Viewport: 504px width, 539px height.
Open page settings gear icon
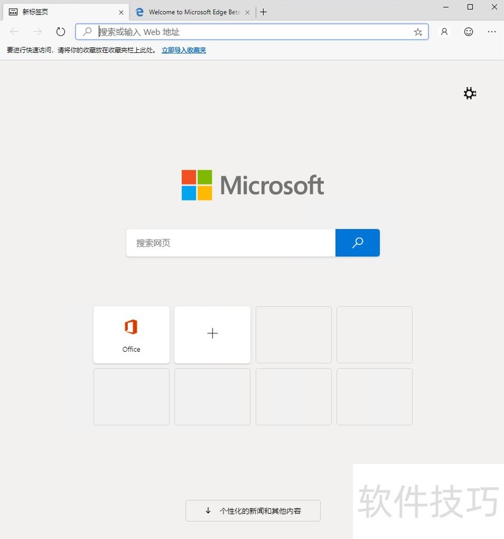(x=469, y=93)
